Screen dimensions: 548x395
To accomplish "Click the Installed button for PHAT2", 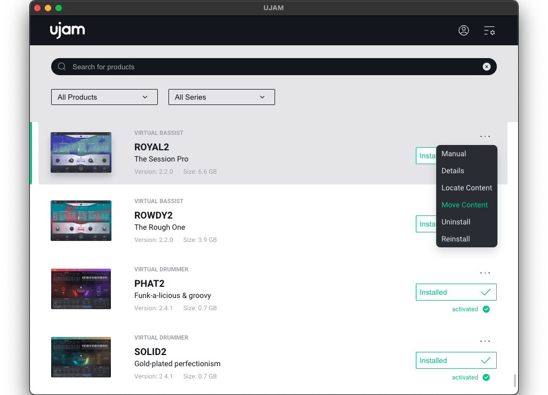I will (456, 292).
